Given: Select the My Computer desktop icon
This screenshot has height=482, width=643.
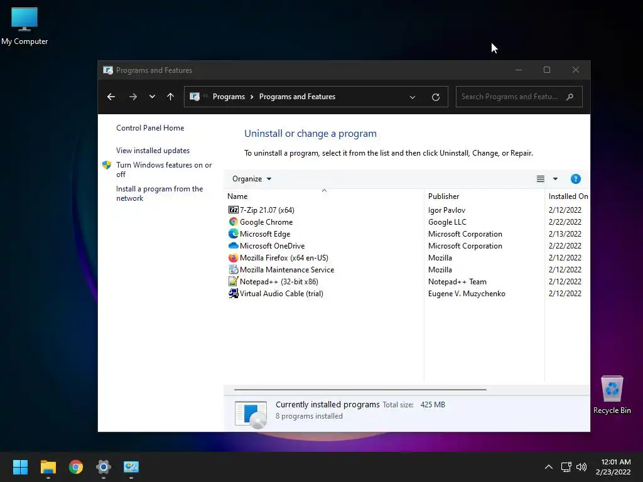Looking at the screenshot, I should point(24,26).
